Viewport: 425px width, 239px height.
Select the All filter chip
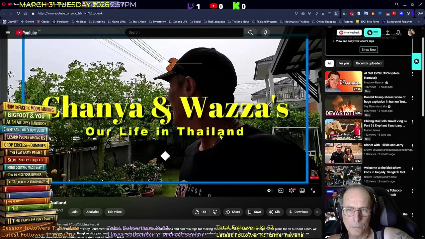(x=329, y=63)
